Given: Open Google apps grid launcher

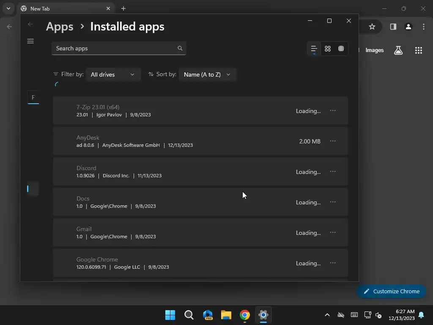Looking at the screenshot, I should (419, 50).
